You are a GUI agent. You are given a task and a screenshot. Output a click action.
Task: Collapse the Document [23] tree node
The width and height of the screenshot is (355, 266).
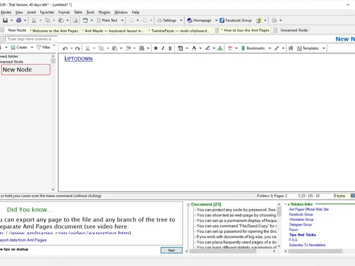(x=188, y=204)
